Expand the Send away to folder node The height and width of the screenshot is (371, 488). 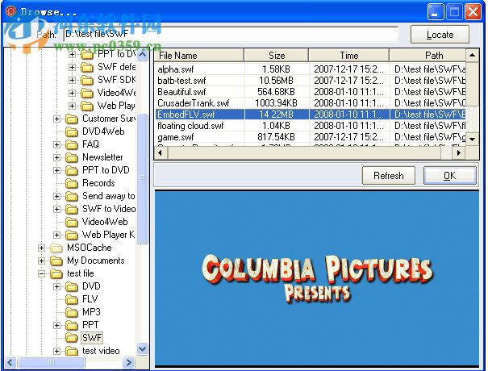click(56, 196)
